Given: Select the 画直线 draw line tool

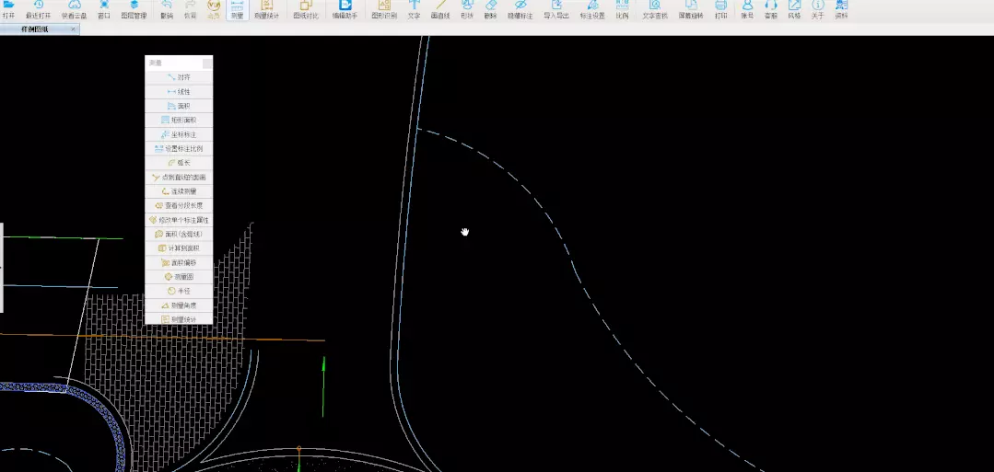Looking at the screenshot, I should pyautogui.click(x=440, y=9).
